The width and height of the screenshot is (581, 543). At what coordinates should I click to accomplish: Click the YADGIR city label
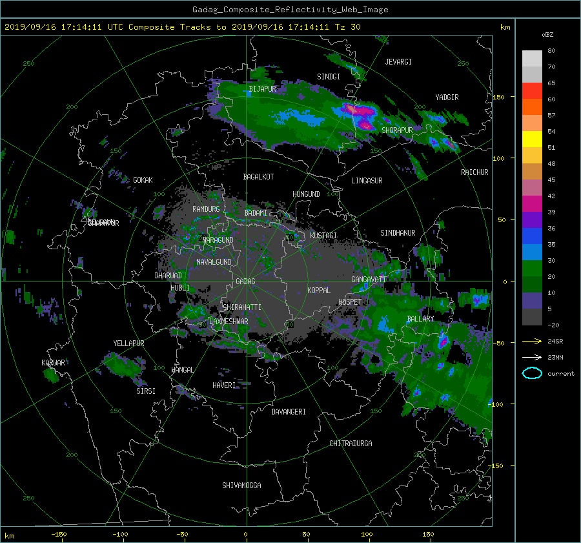[447, 97]
